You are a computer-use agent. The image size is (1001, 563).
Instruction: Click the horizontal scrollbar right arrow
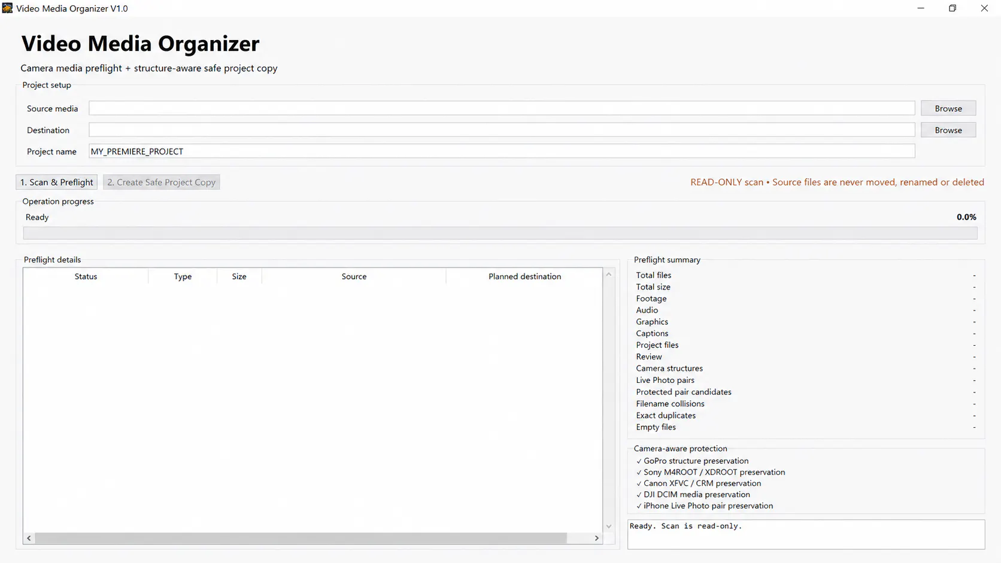pos(596,538)
